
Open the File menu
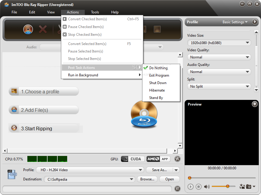tap(14, 12)
